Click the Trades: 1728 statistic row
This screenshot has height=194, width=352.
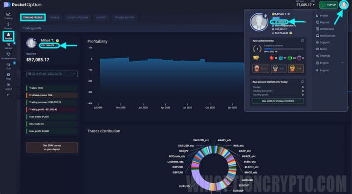click(52, 88)
